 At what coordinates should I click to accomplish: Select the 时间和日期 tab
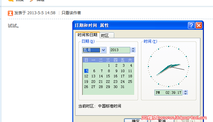[88, 35]
